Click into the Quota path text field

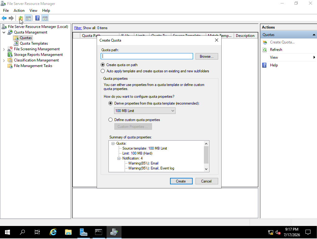[147, 56]
